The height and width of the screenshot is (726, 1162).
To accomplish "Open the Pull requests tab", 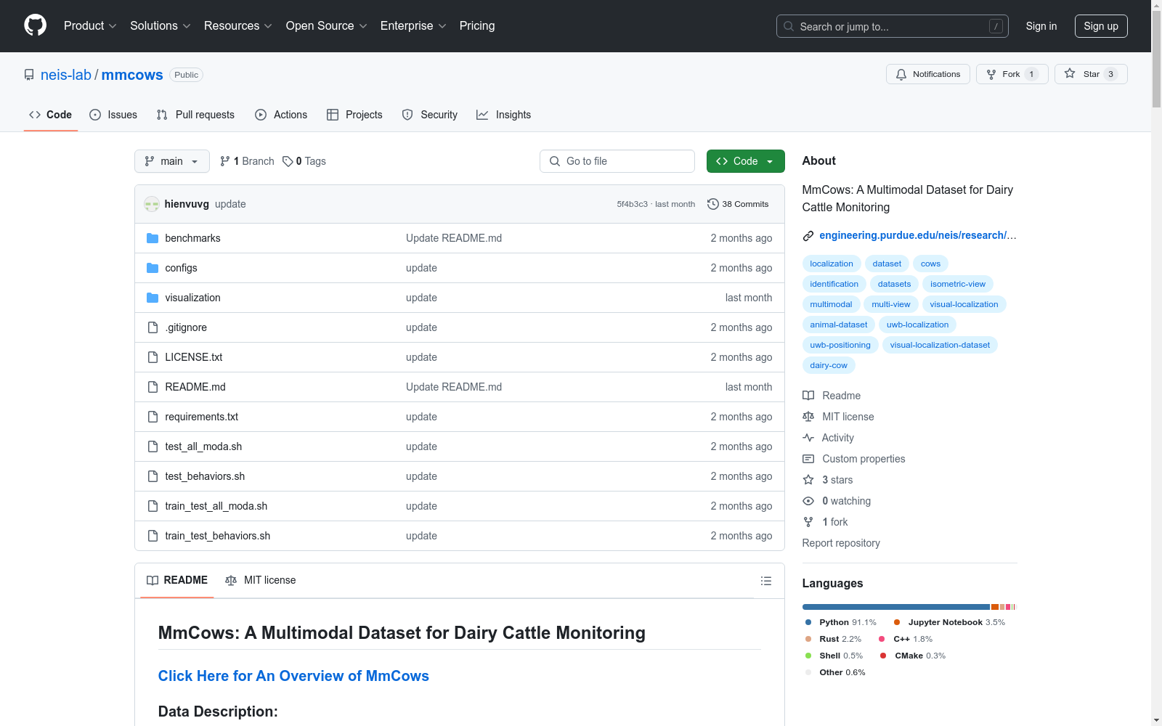I will coord(195,115).
